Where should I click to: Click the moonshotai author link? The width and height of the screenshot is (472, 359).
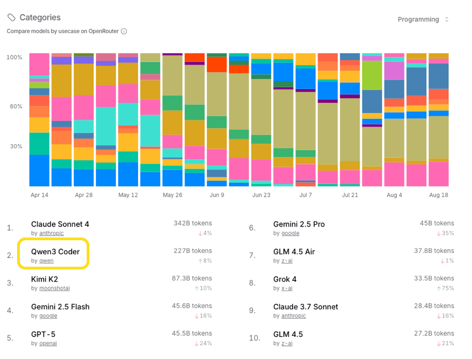[x=54, y=288]
